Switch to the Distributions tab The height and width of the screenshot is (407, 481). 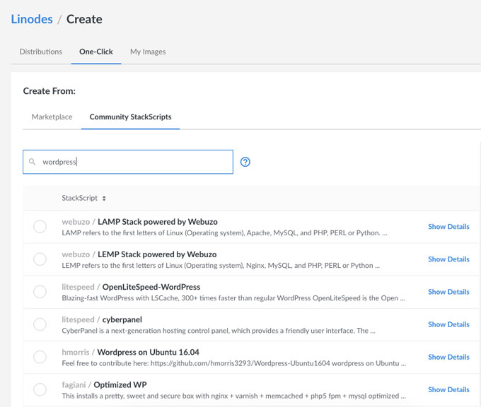pos(41,52)
